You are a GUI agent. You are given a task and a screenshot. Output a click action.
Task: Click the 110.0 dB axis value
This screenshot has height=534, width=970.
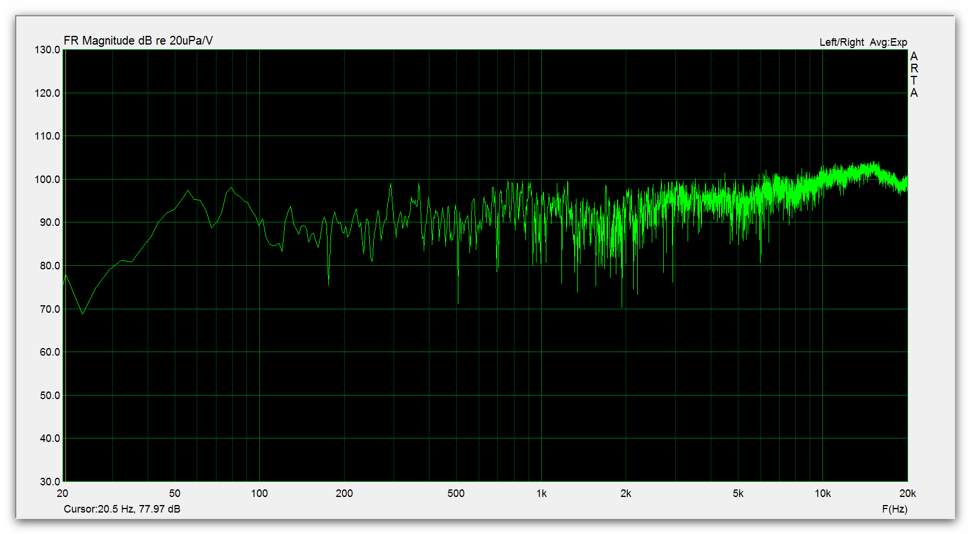47,136
